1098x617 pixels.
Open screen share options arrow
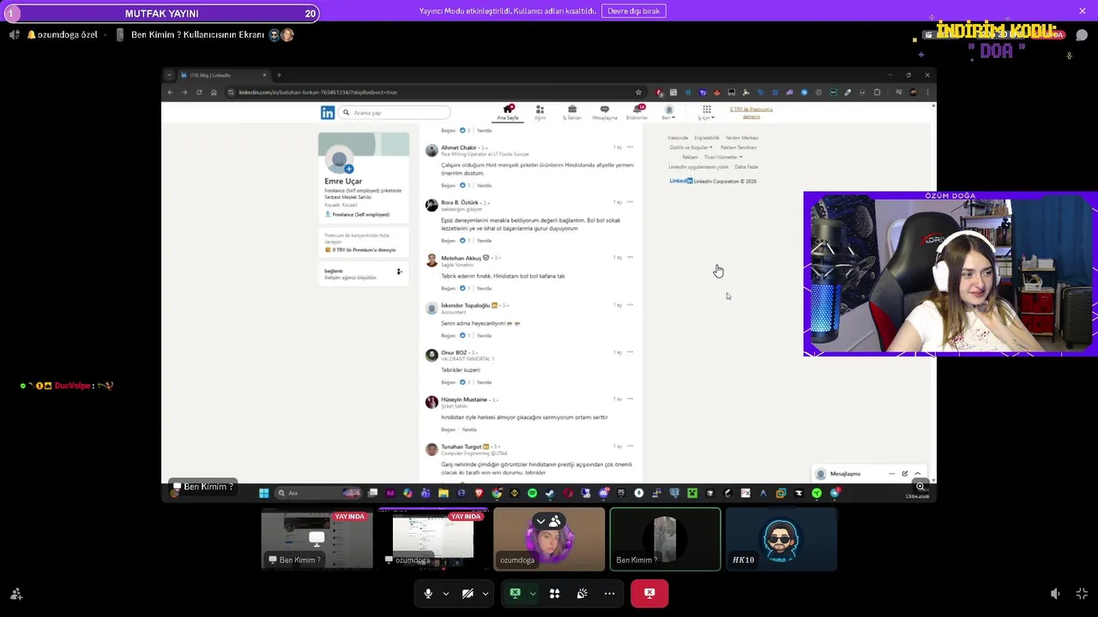(x=532, y=593)
